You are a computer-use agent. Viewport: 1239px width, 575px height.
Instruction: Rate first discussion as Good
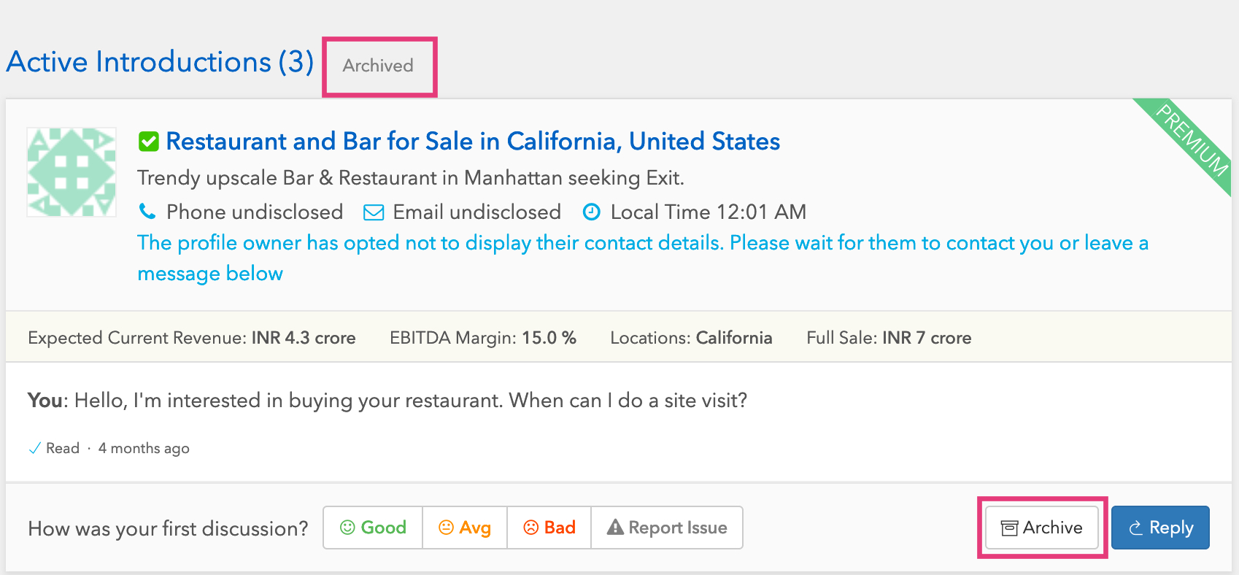point(373,528)
